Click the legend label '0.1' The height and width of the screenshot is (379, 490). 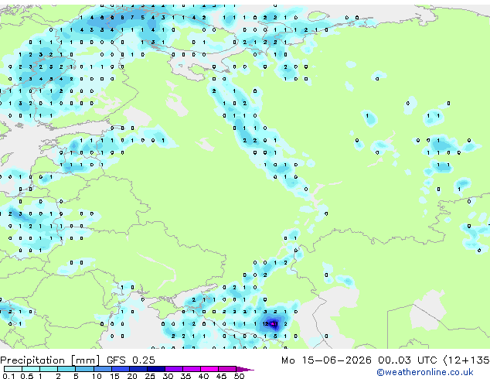[x=9, y=376]
